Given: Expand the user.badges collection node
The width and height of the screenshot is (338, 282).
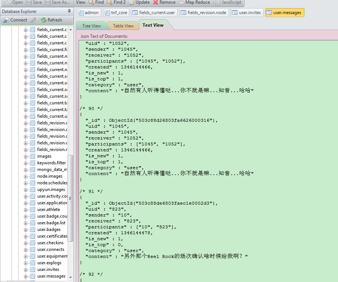Looking at the screenshot, I should coord(25,230).
